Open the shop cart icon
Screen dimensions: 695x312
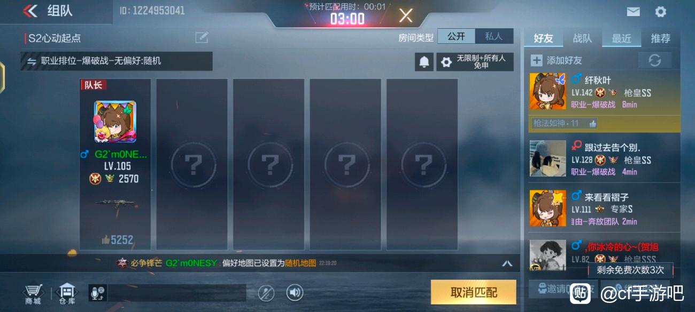pos(33,294)
